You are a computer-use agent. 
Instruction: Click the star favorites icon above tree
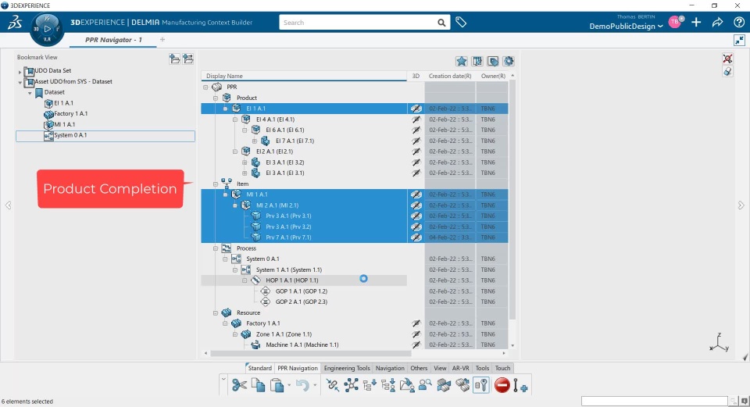(x=462, y=61)
